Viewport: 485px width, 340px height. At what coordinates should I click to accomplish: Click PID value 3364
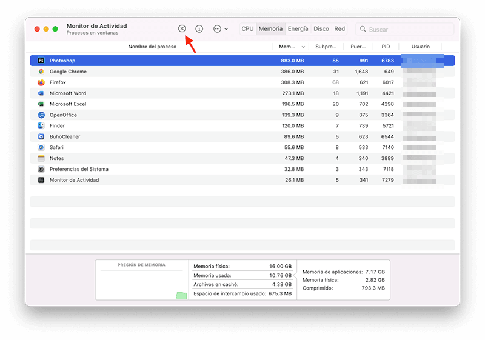(x=387, y=115)
